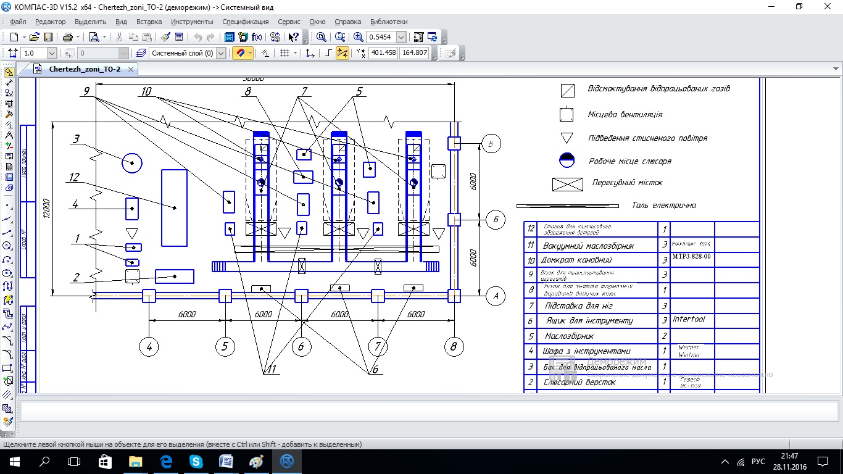843x474 pixels.
Task: Open the document manager icon
Action: tap(229, 37)
